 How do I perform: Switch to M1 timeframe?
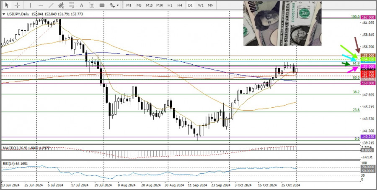tap(129, 5)
